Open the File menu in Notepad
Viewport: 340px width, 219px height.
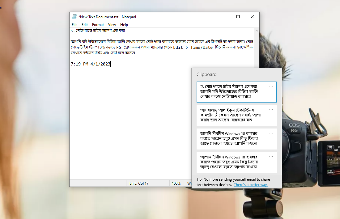pos(74,25)
